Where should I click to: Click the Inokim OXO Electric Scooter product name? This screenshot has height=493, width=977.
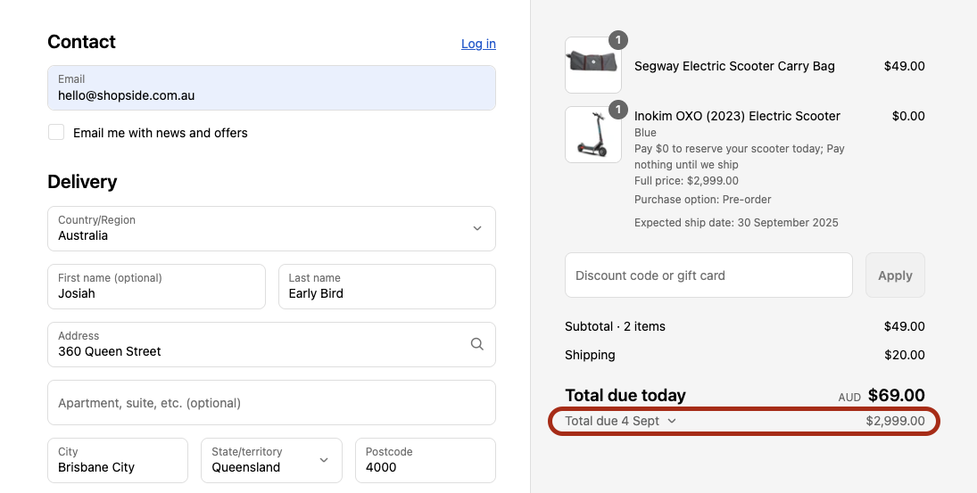pos(737,116)
